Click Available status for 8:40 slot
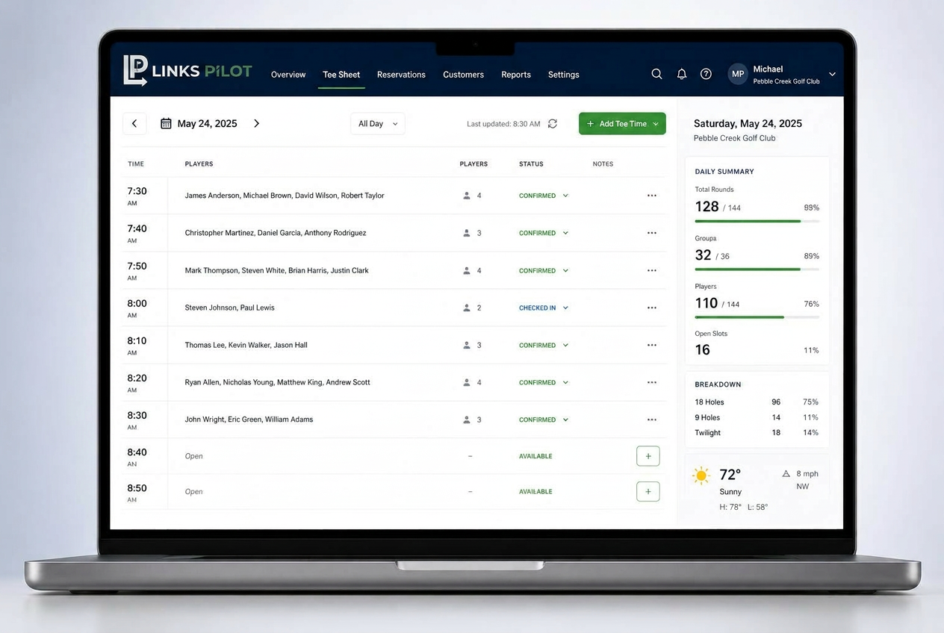 [535, 456]
